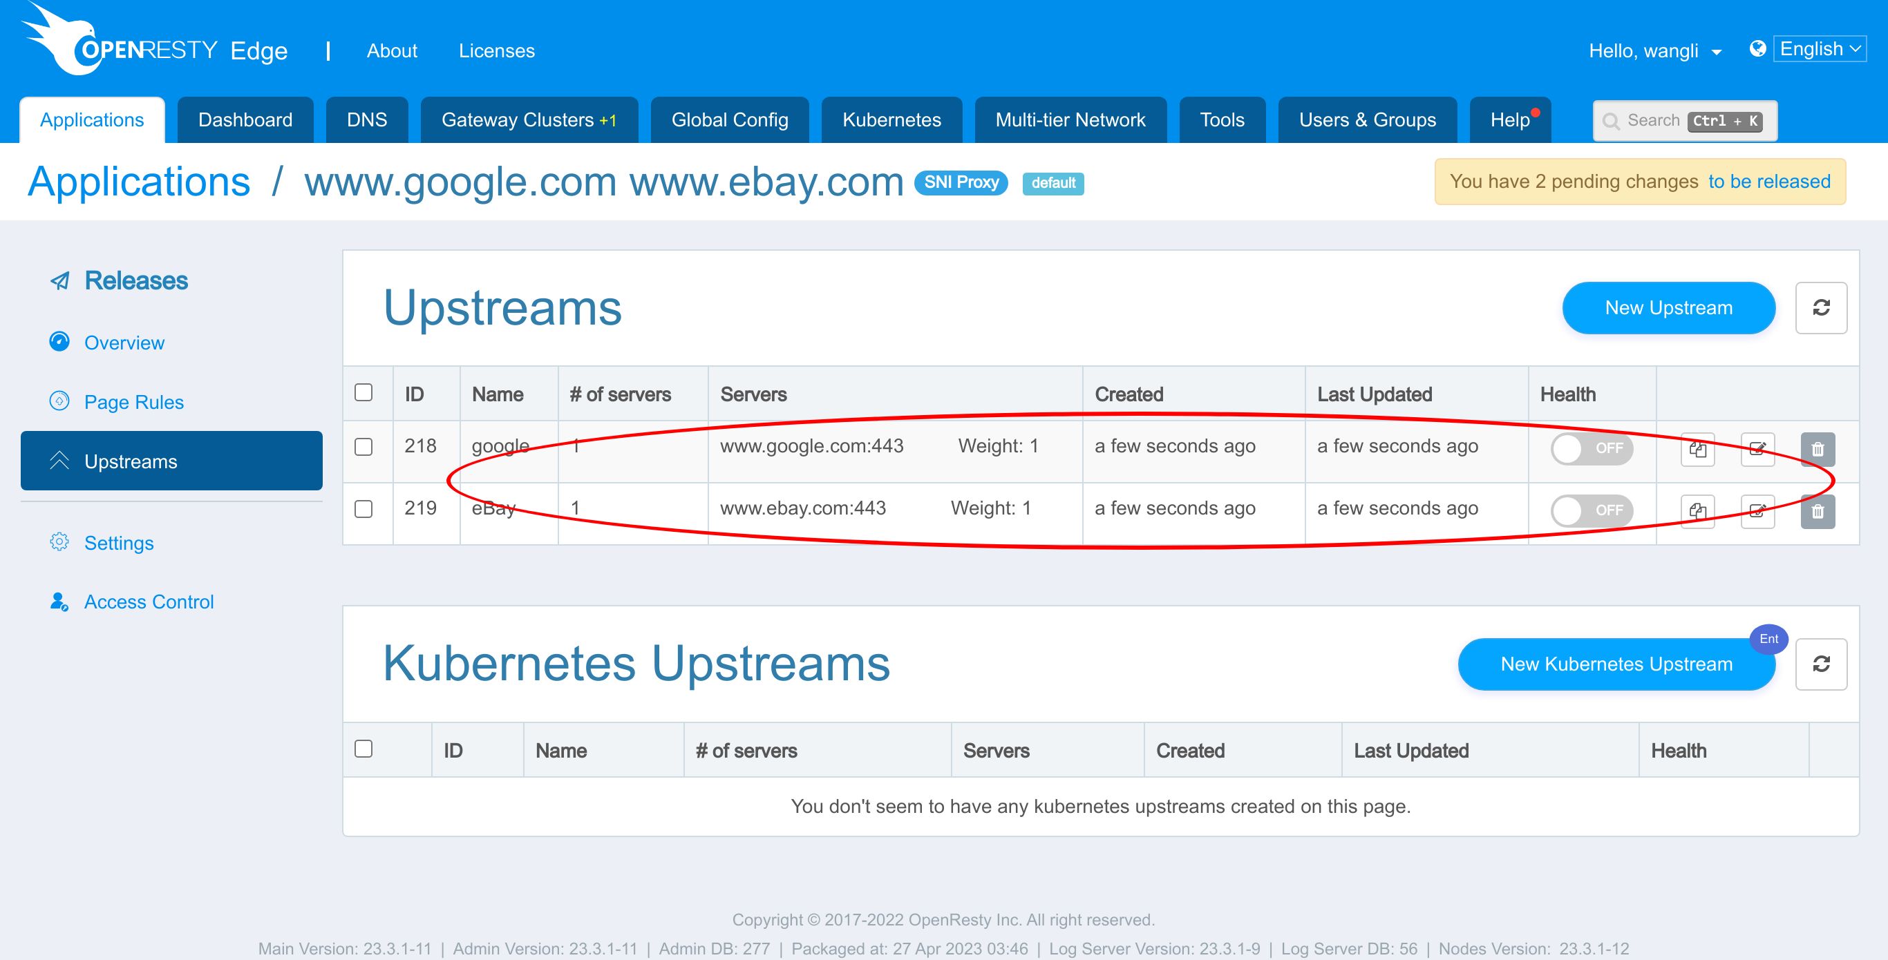Image resolution: width=1888 pixels, height=960 pixels.
Task: Click the search magnifier icon
Action: [1611, 121]
